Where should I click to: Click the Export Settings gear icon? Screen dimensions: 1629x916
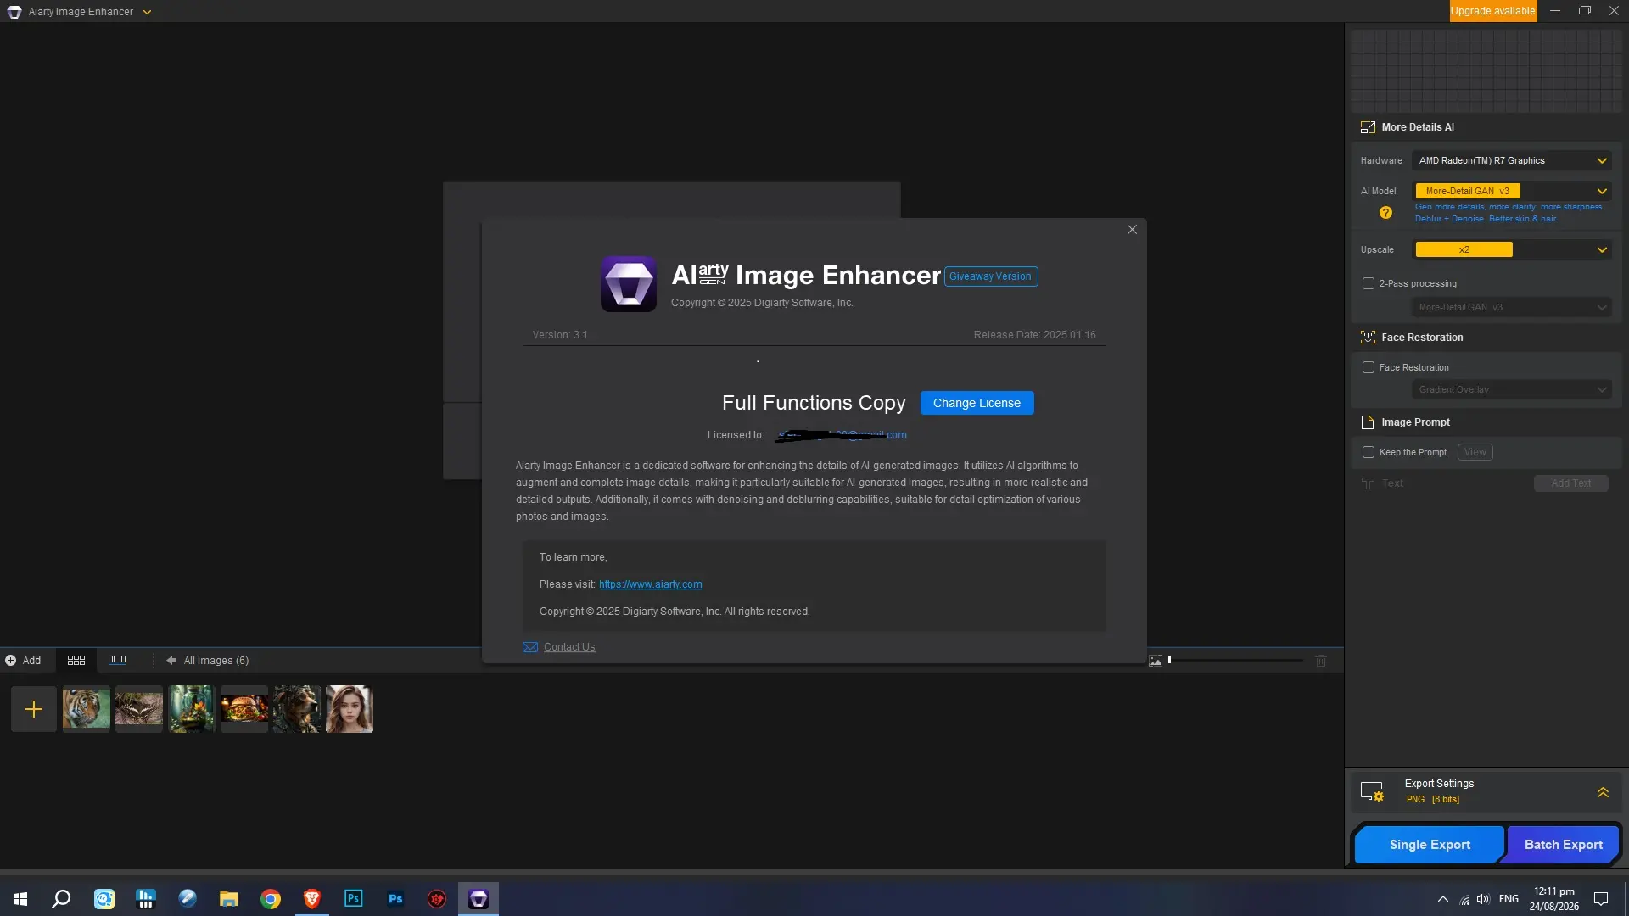[x=1372, y=791]
